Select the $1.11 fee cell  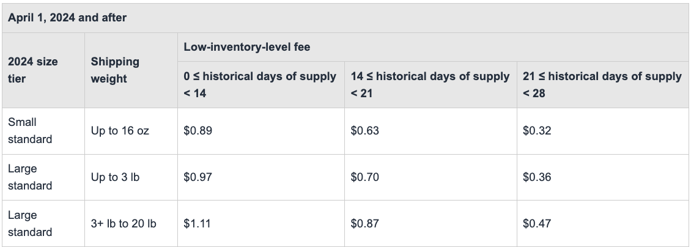pyautogui.click(x=197, y=224)
